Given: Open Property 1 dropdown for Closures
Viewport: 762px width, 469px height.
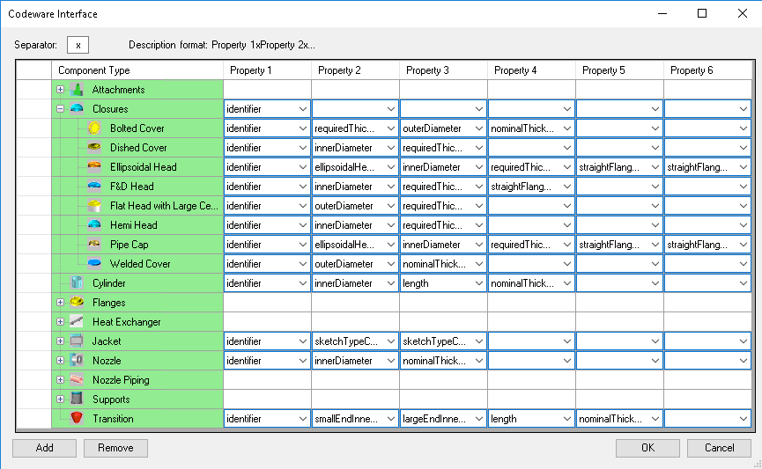Looking at the screenshot, I should [x=303, y=109].
